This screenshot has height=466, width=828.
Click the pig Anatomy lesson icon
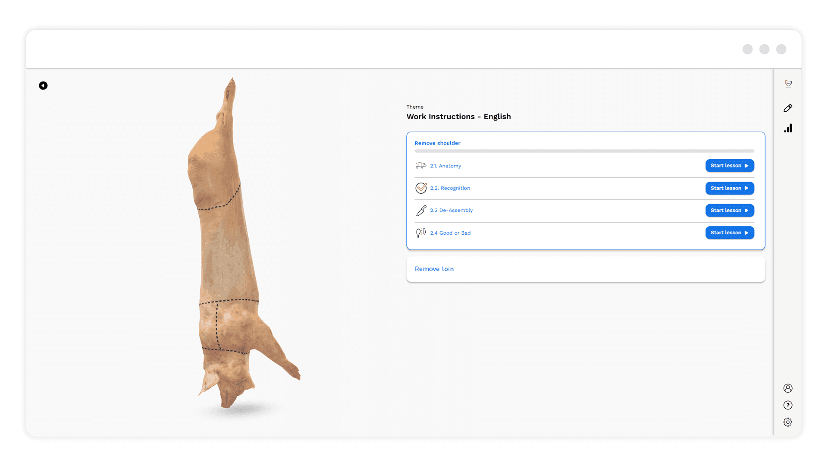coord(420,166)
